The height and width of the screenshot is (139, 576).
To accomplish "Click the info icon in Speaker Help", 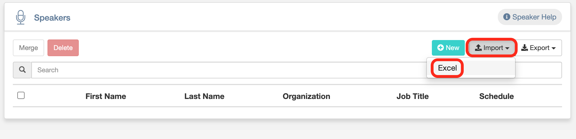I will (x=507, y=17).
